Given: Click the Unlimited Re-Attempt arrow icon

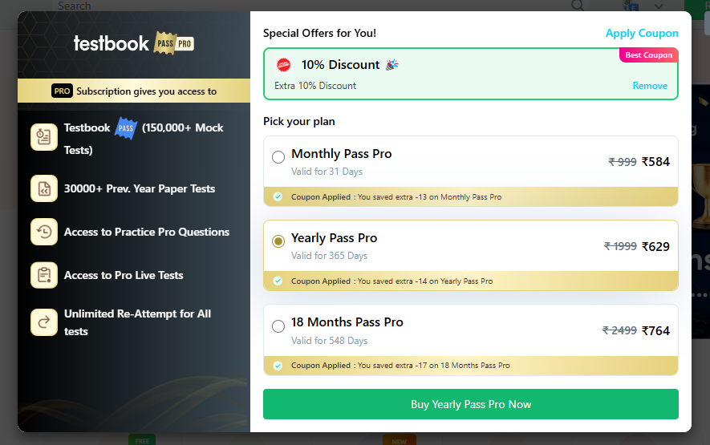Looking at the screenshot, I should tap(44, 322).
